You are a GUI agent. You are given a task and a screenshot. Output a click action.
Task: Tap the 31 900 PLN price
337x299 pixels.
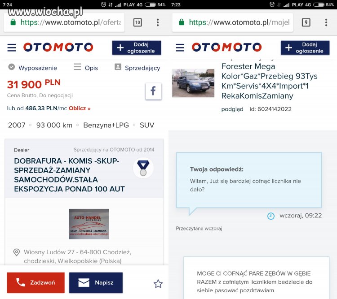pyautogui.click(x=34, y=84)
